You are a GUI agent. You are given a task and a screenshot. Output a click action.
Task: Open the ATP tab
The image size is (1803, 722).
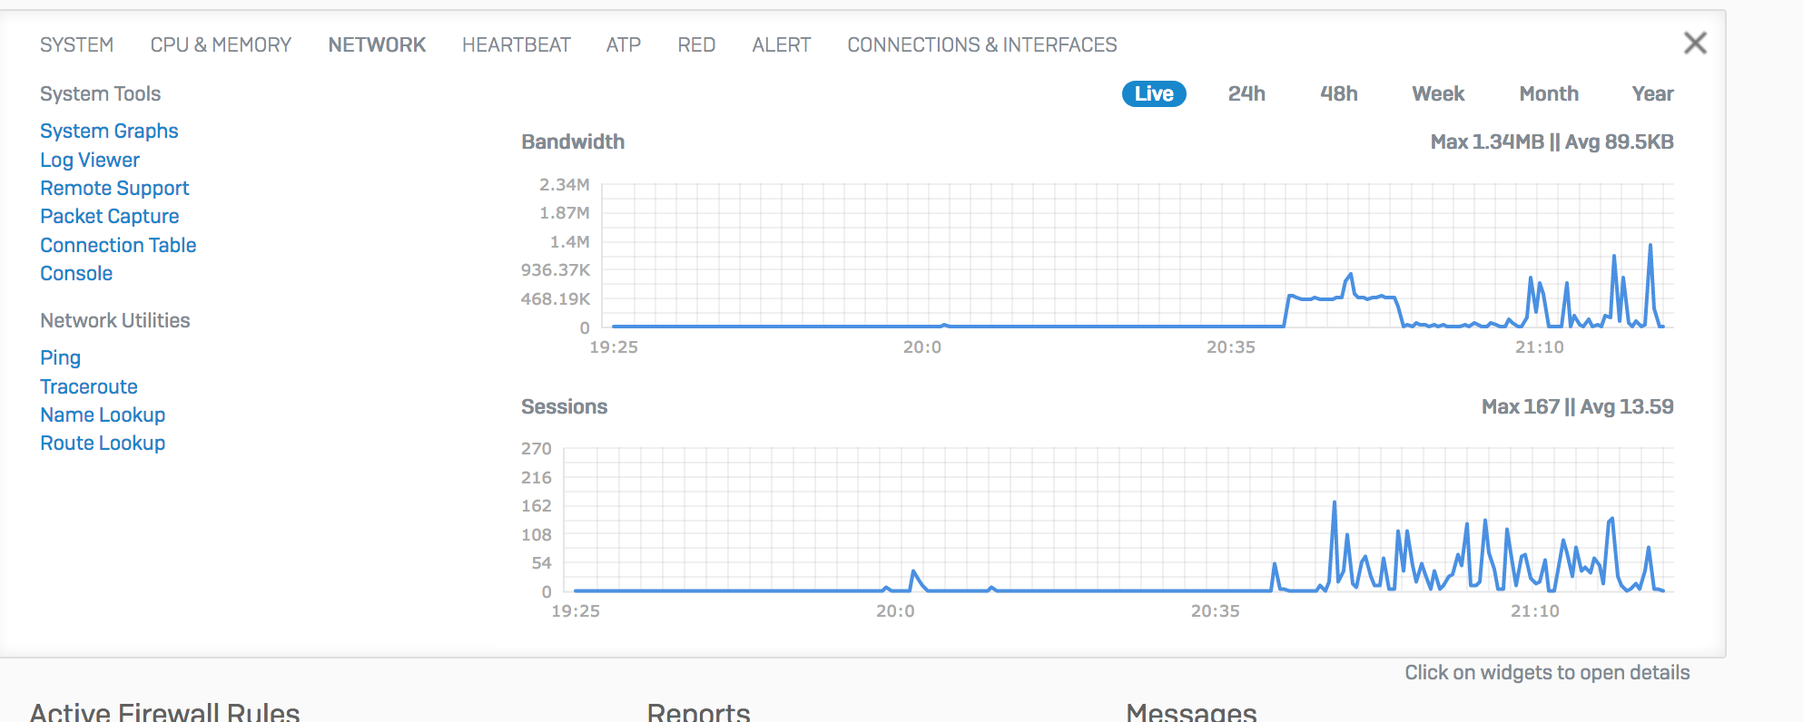click(624, 44)
